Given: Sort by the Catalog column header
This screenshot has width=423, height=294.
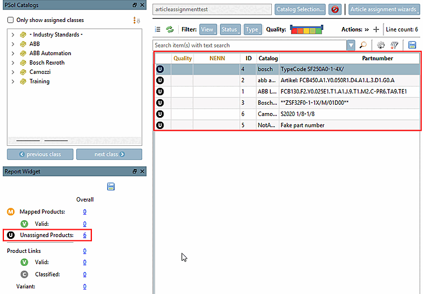Looking at the screenshot, I should pos(268,59).
